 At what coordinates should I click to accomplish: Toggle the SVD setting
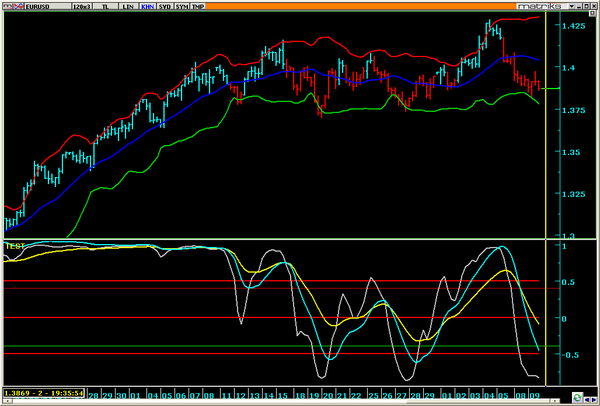pyautogui.click(x=165, y=6)
